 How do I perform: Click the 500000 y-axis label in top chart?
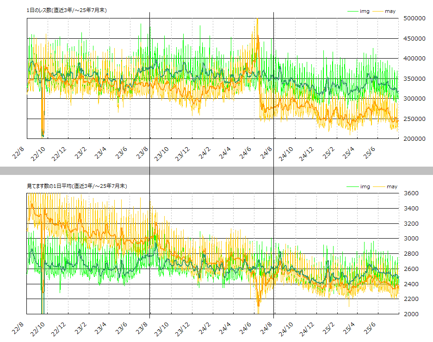click(414, 18)
